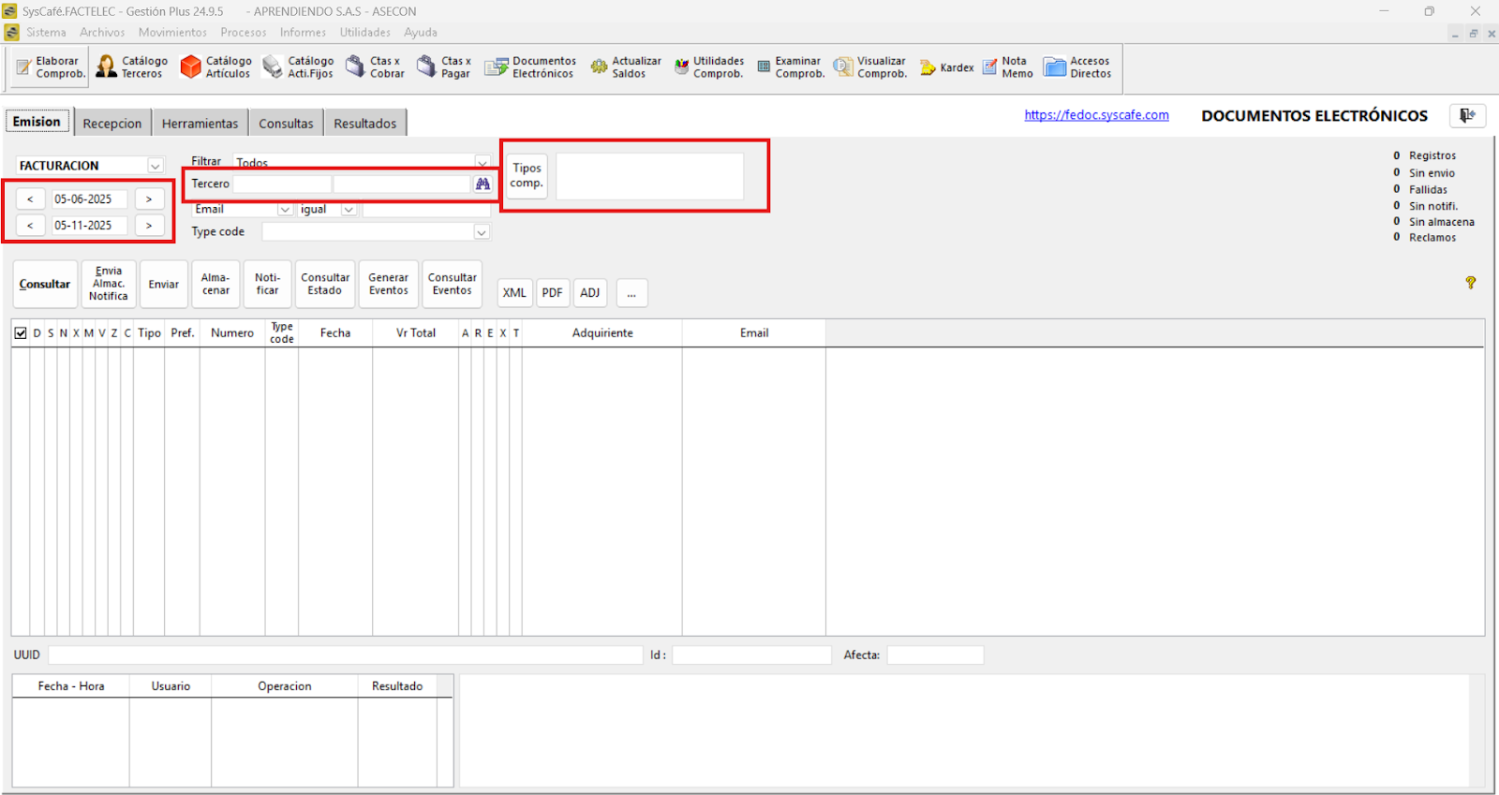Screen dimensions: 1499x795
Task: Click inside the UUID text field
Action: pyautogui.click(x=345, y=655)
